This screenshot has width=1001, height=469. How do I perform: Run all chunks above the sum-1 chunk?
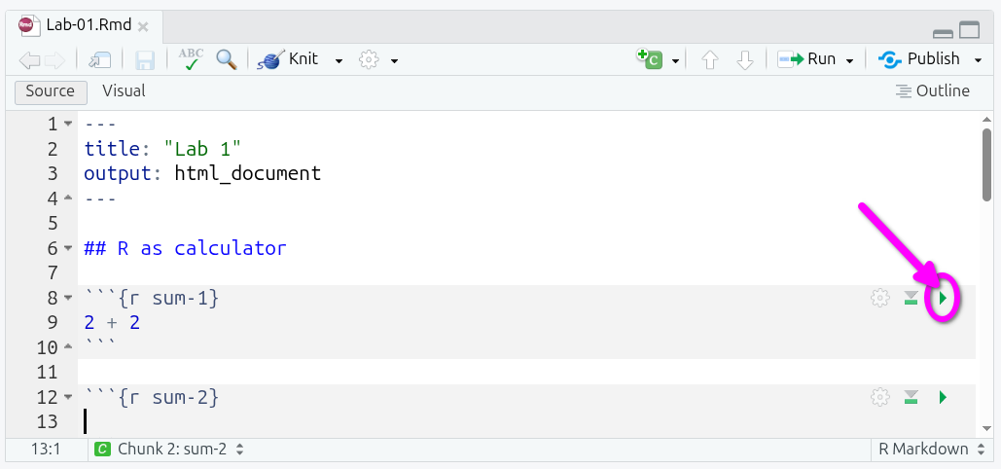(911, 299)
